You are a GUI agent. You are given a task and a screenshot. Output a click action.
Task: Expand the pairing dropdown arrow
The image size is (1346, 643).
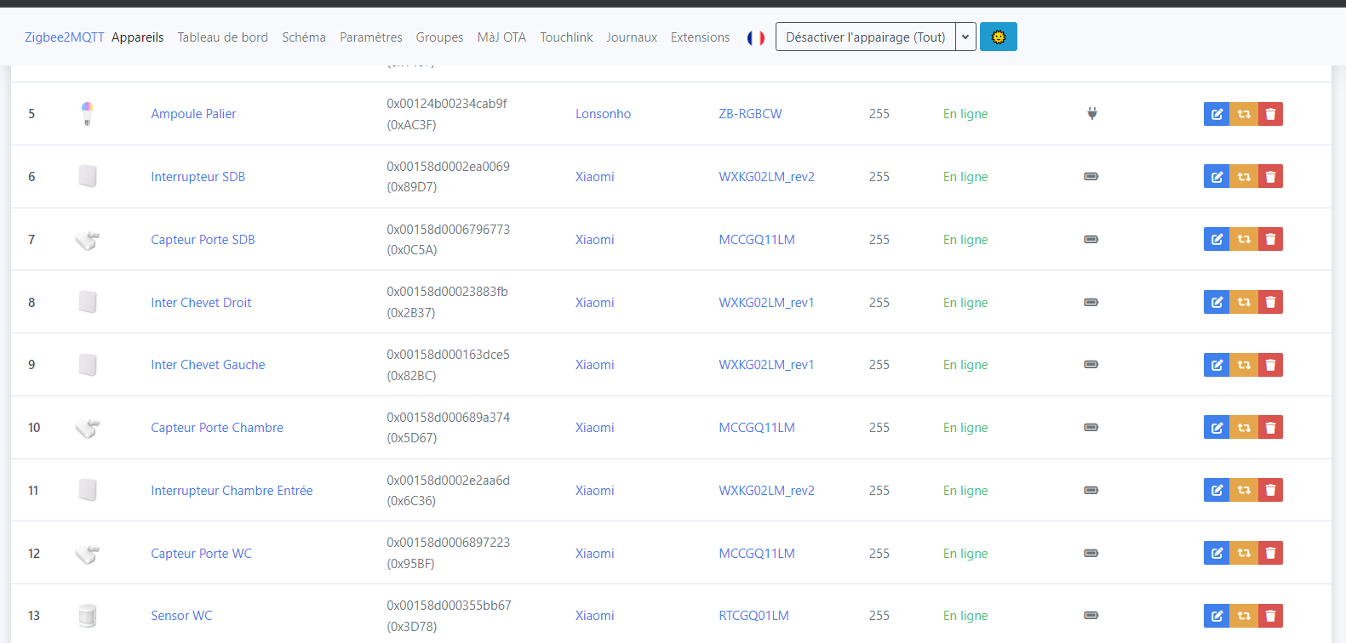point(965,37)
